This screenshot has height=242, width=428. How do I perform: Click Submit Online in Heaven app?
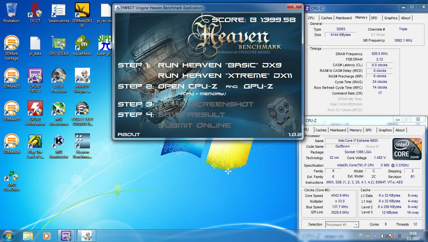(194, 125)
